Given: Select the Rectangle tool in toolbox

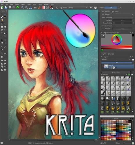Looking at the screenshot, I should [2, 27].
